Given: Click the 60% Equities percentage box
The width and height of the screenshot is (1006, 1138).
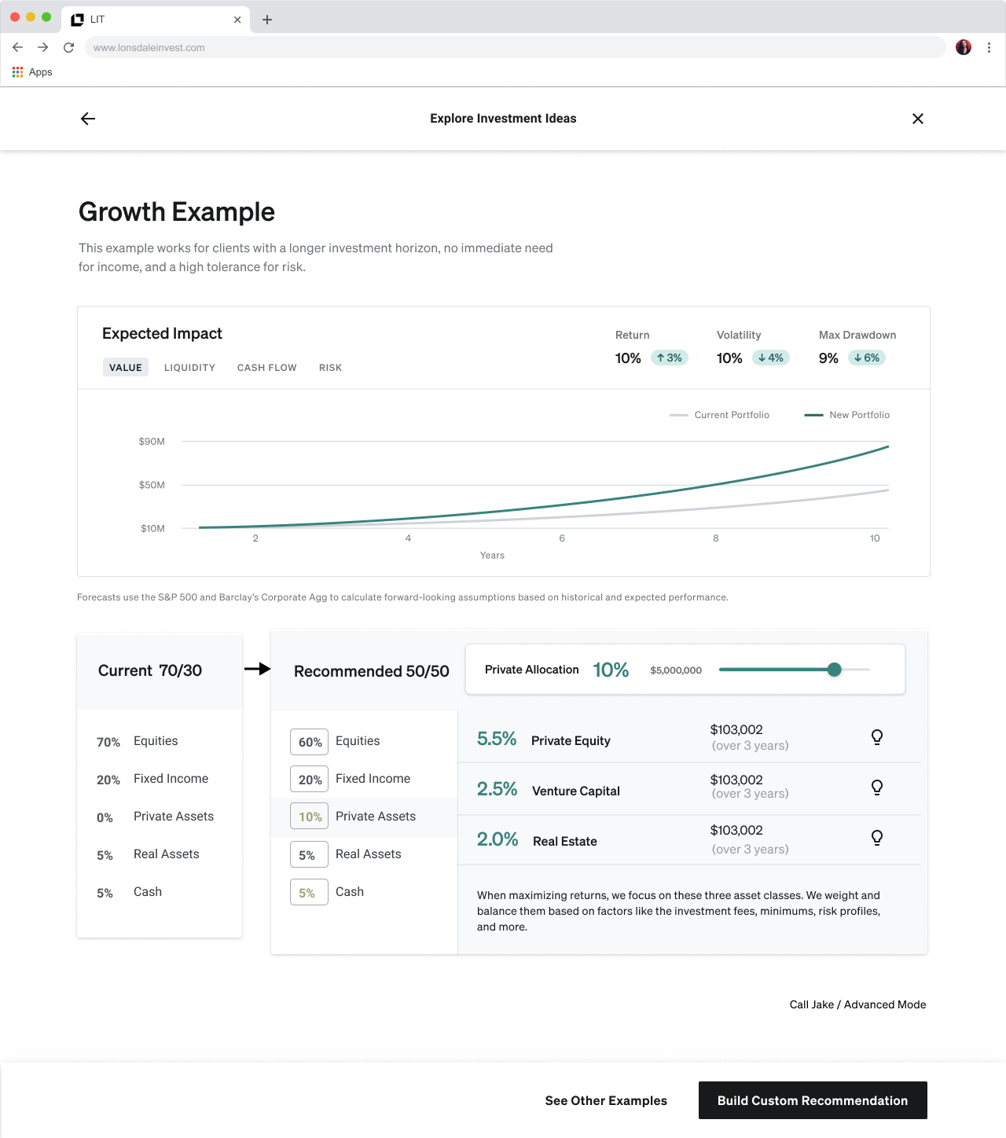Looking at the screenshot, I should coord(309,742).
